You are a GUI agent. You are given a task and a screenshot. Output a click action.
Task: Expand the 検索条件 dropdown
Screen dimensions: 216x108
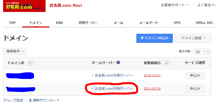[15, 51]
